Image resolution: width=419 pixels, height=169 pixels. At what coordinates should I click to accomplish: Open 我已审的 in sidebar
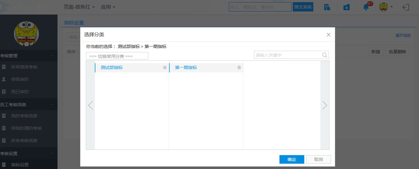[20, 92]
